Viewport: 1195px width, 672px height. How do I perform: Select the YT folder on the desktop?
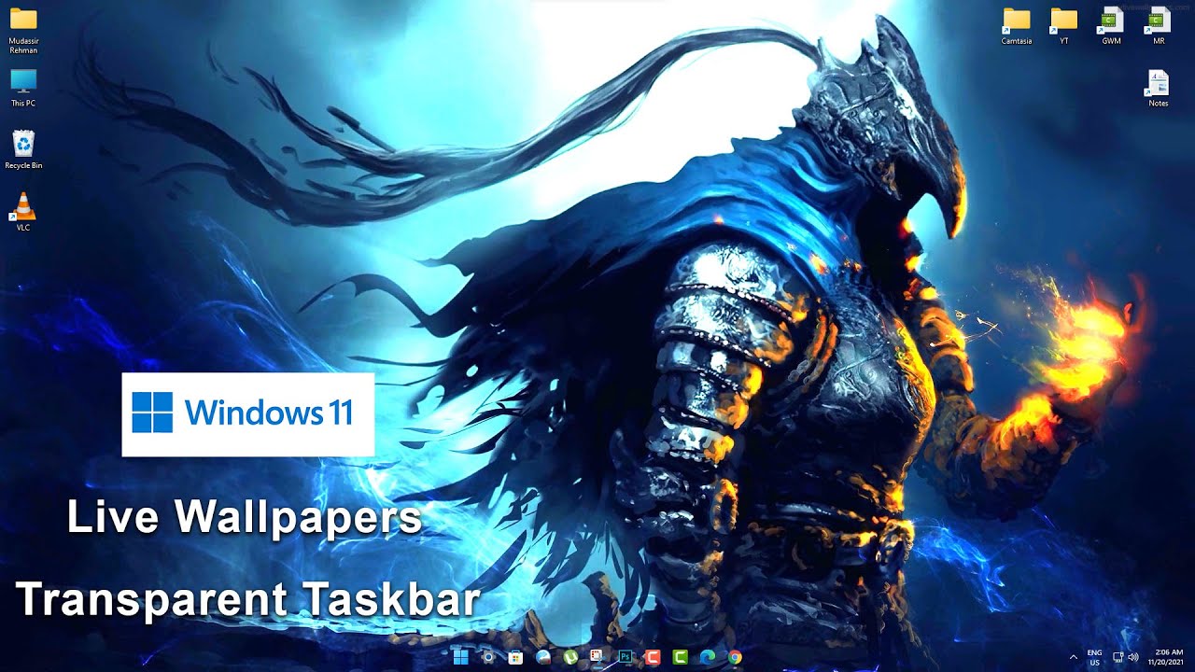(x=1064, y=26)
